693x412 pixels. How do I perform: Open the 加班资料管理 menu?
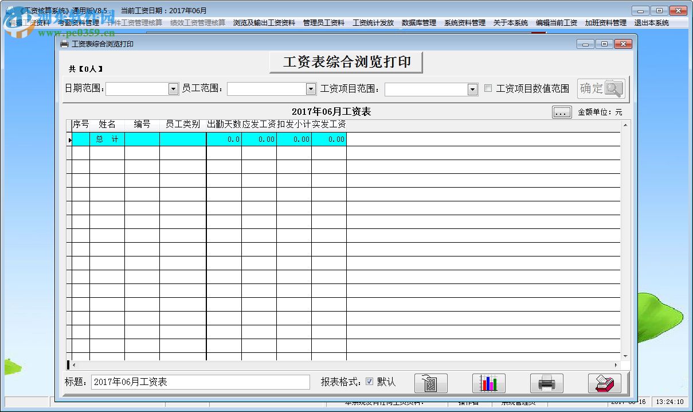click(x=606, y=23)
